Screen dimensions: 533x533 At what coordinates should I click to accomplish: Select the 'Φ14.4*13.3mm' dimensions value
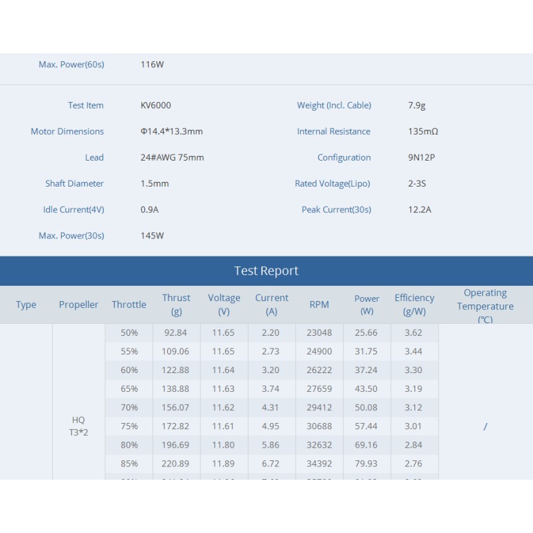click(172, 131)
